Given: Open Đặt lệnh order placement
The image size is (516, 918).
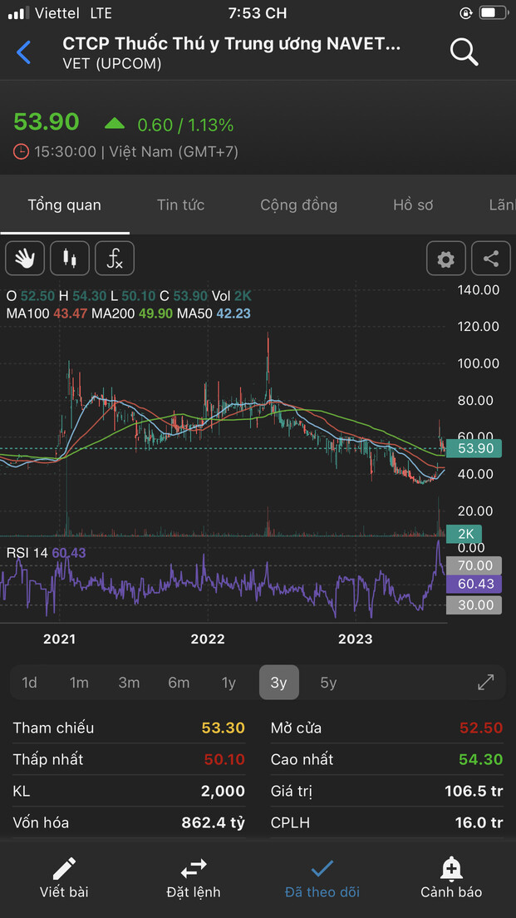Looking at the screenshot, I should (x=194, y=878).
